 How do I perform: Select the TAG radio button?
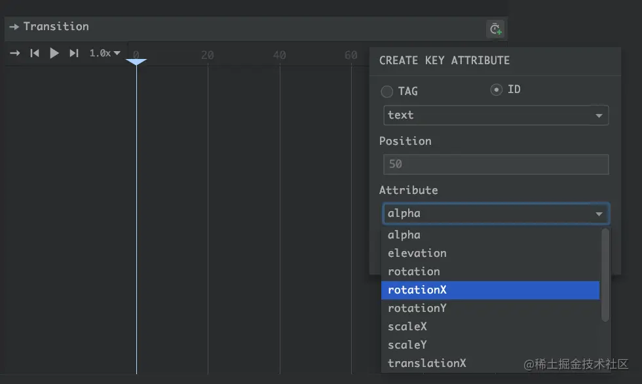pos(387,91)
